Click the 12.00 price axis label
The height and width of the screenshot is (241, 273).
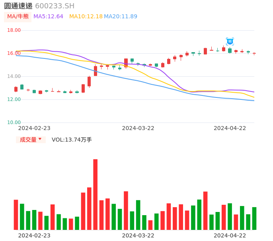[14, 99]
